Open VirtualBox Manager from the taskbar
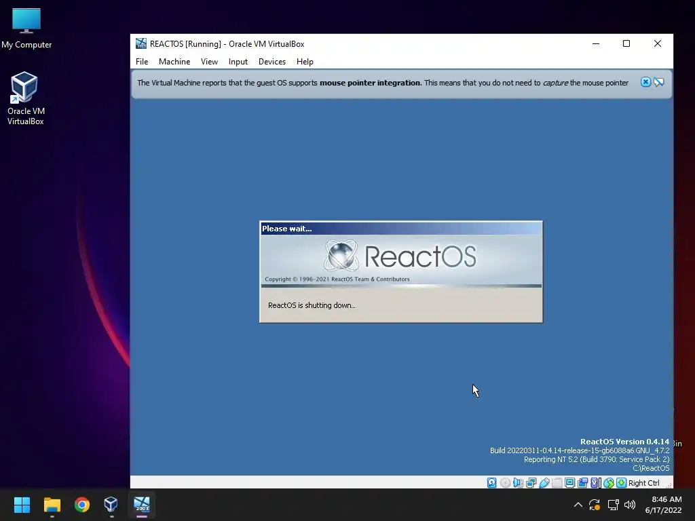 point(111,504)
